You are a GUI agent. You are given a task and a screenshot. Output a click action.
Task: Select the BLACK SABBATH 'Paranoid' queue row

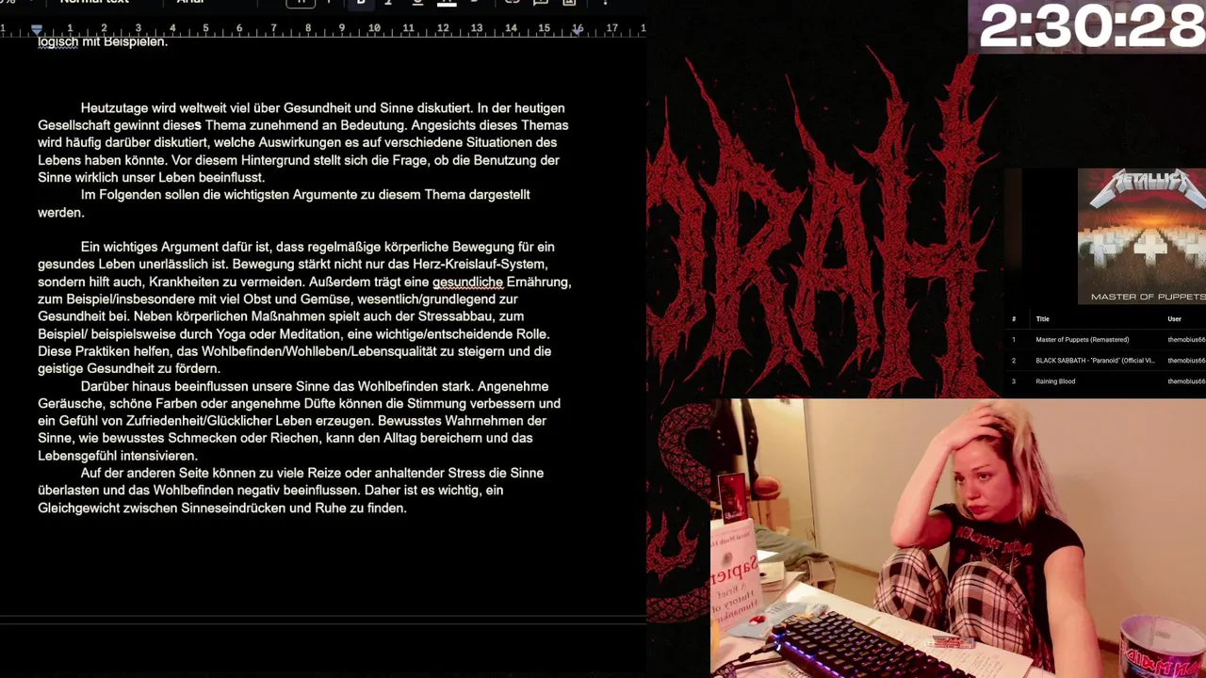click(x=1104, y=361)
